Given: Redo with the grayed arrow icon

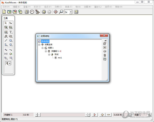Looking at the screenshot, I should (49, 12).
